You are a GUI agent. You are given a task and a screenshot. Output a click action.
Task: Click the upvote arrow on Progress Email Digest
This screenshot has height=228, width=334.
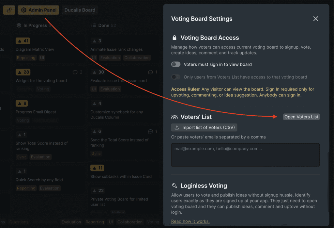click(20, 104)
